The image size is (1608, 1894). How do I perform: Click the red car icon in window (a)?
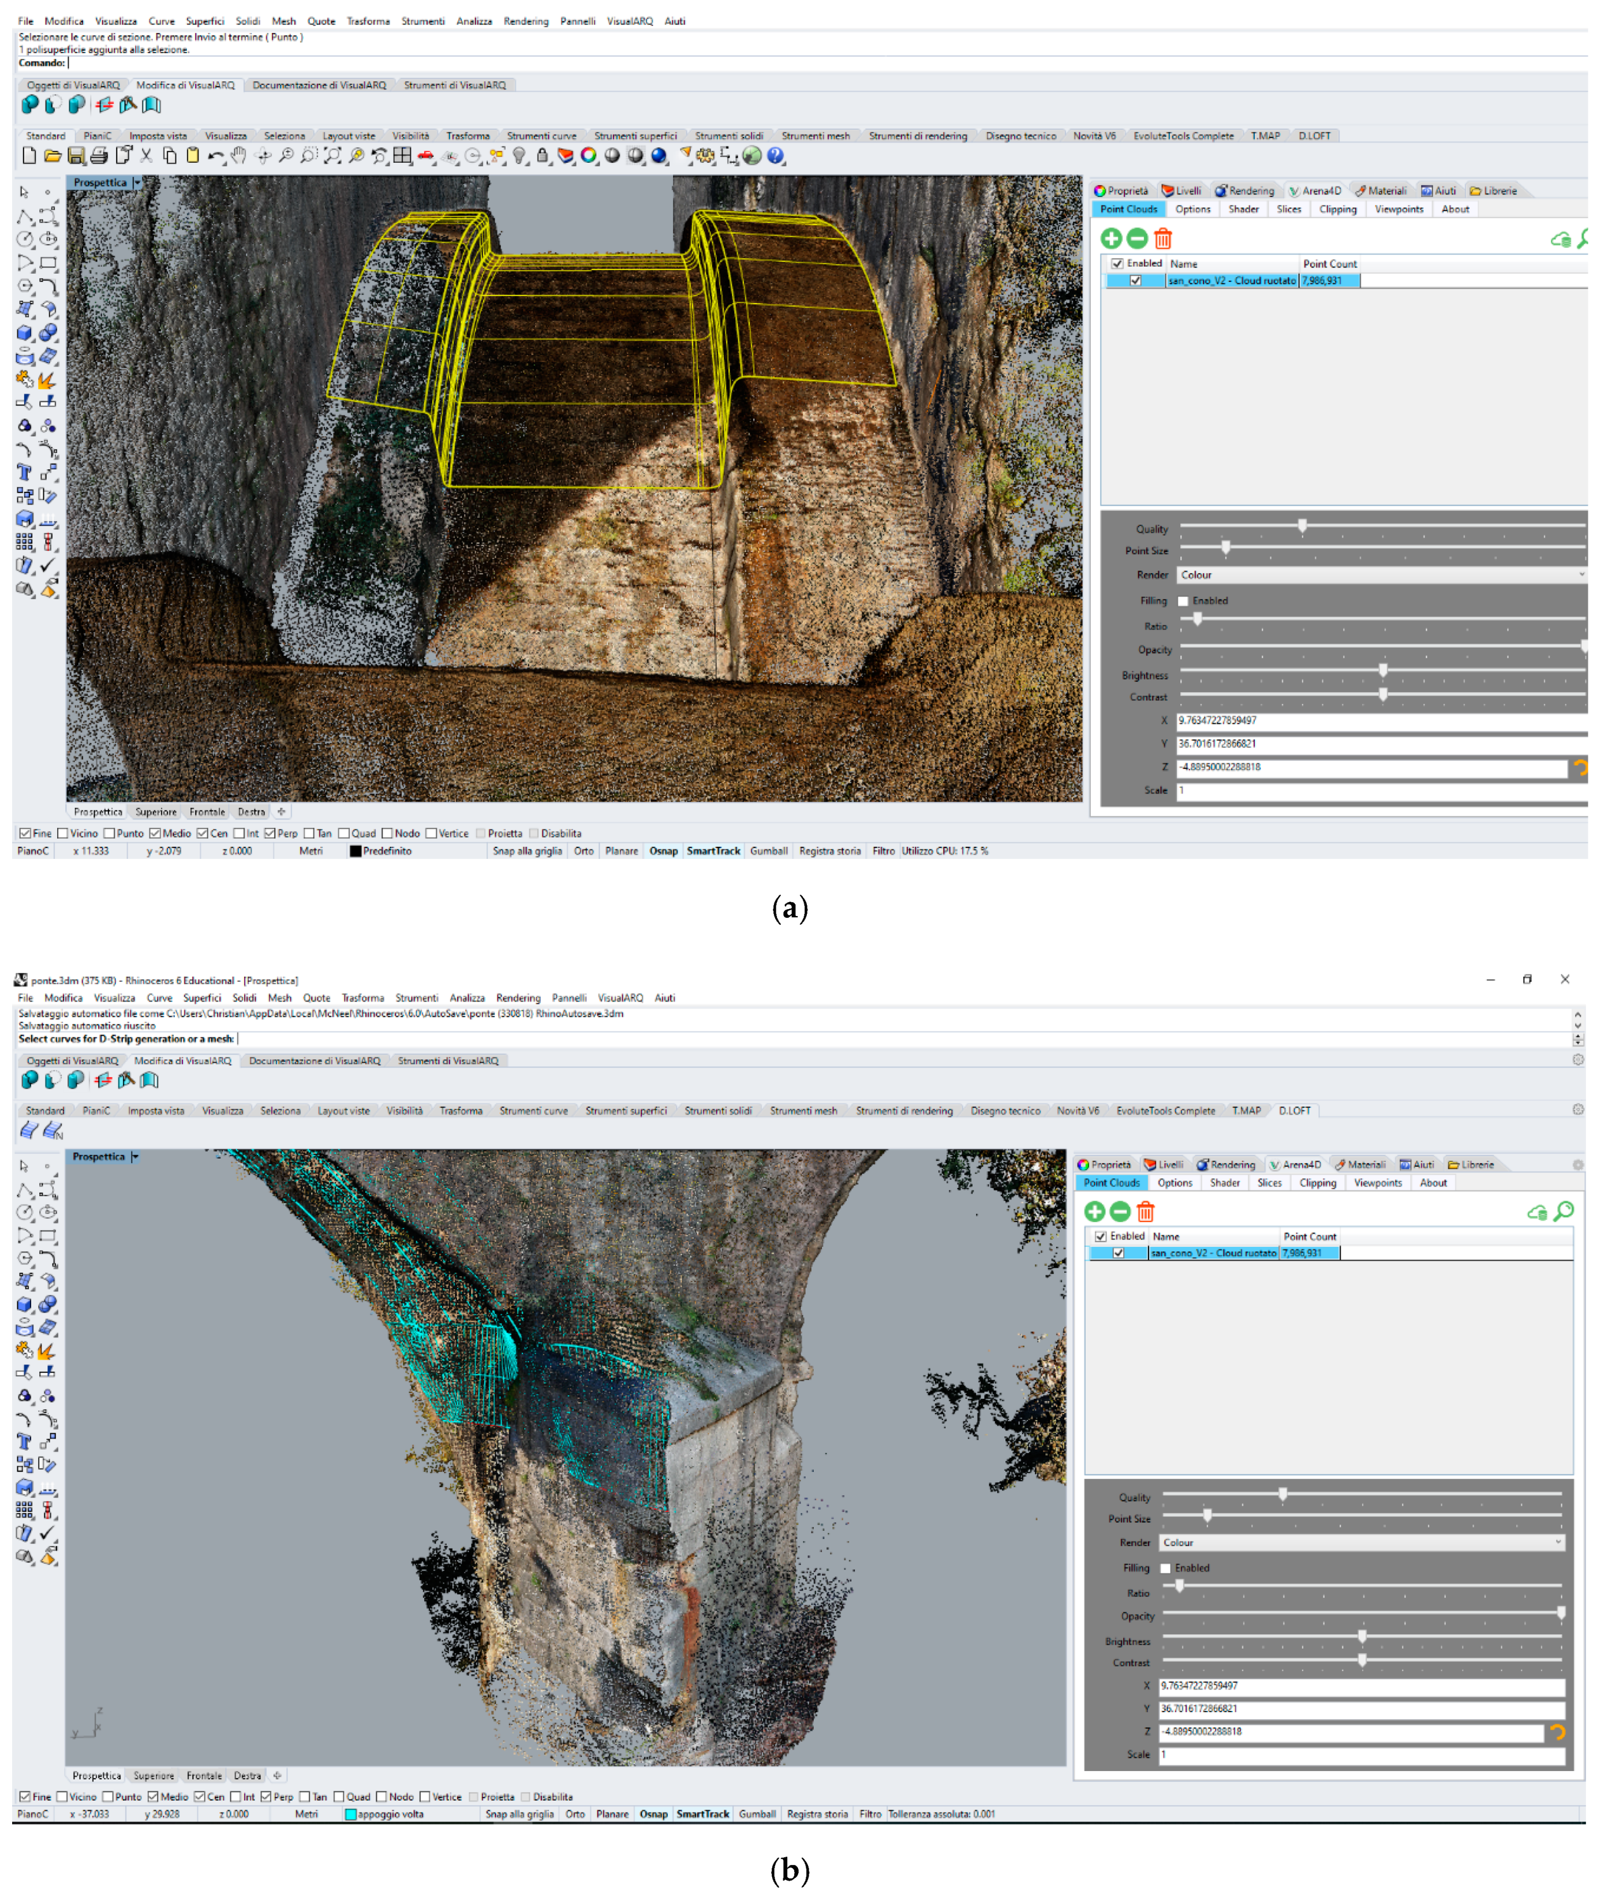(426, 156)
